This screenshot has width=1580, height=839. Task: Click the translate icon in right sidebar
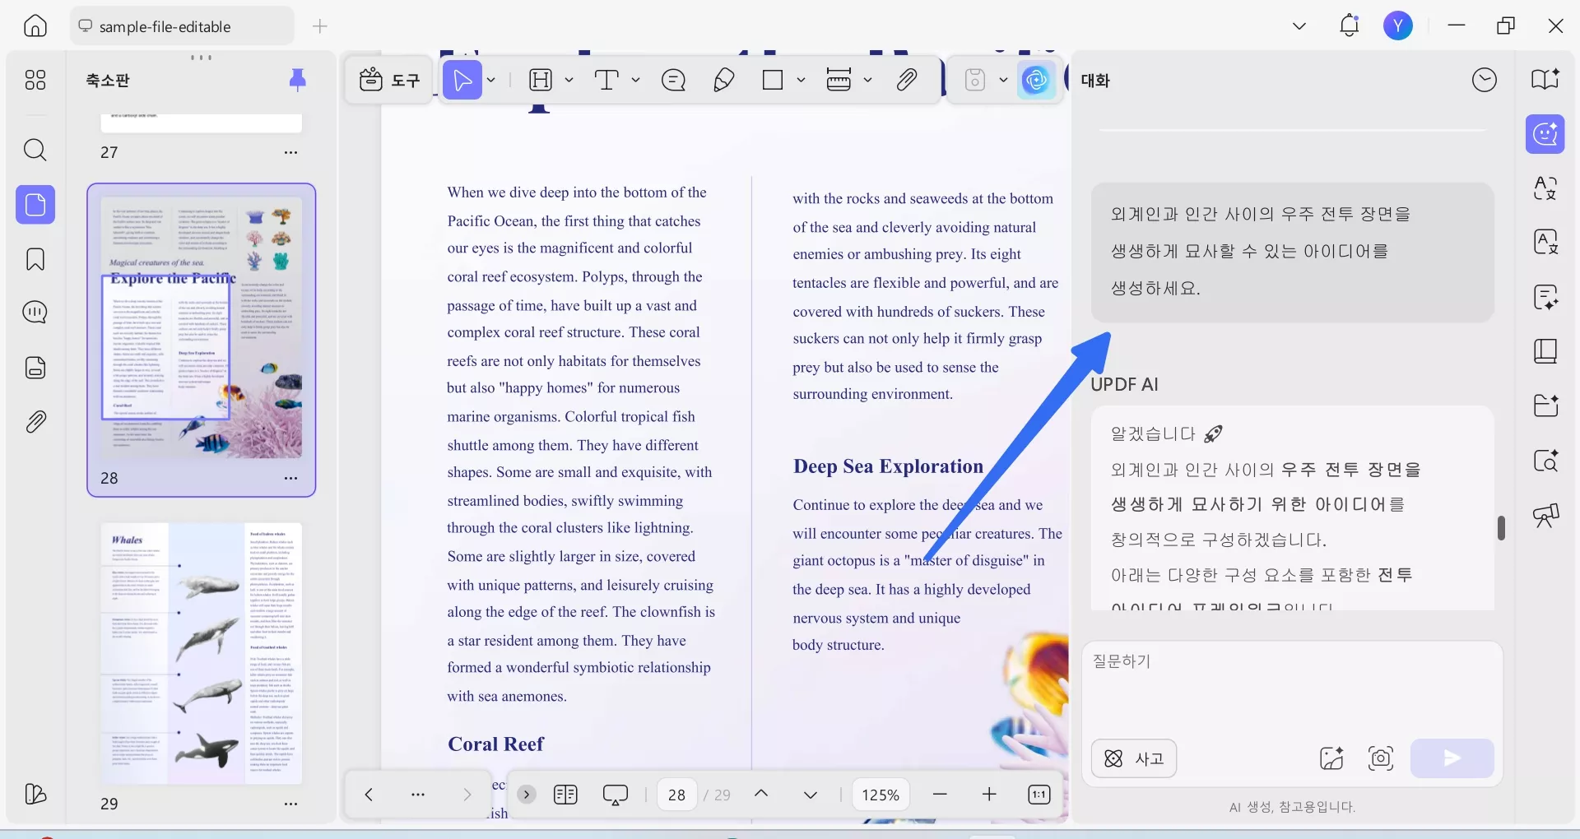[1545, 188]
